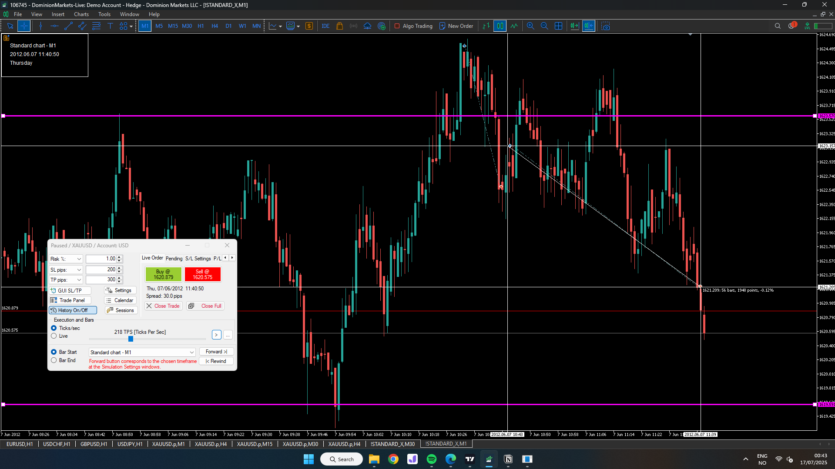Select the Live radio button
Screen dimensions: 835x469
(x=54, y=336)
